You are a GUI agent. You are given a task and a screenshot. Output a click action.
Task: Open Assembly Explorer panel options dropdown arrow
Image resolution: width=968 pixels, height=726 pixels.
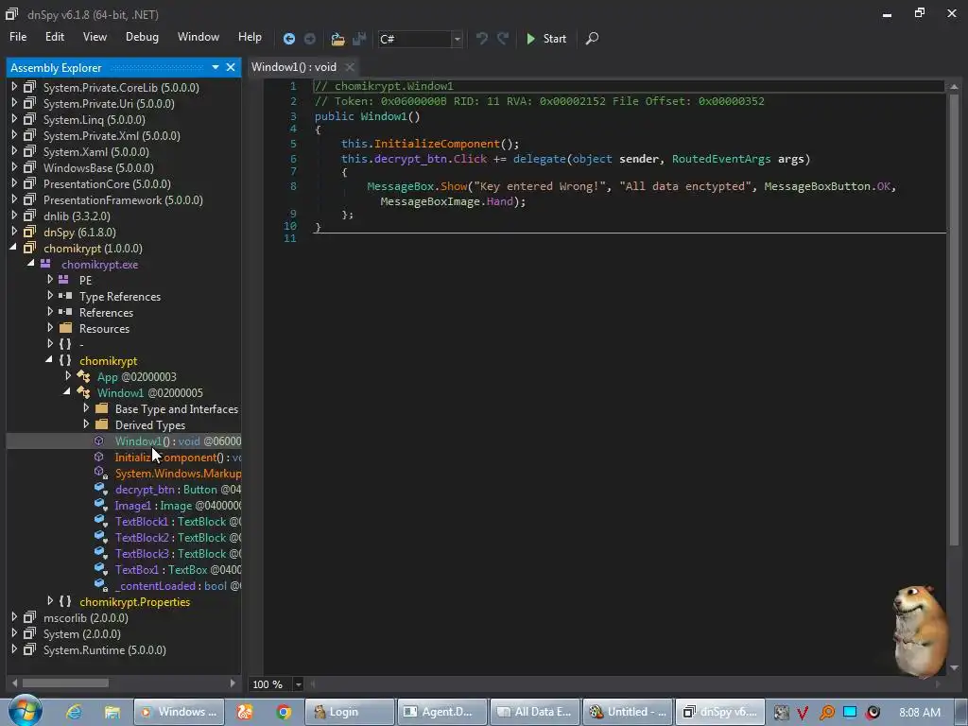coord(216,67)
